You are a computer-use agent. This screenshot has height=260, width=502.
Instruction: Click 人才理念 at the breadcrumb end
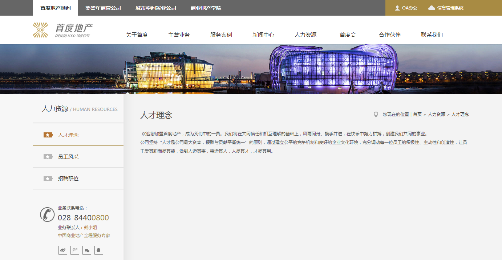click(460, 115)
